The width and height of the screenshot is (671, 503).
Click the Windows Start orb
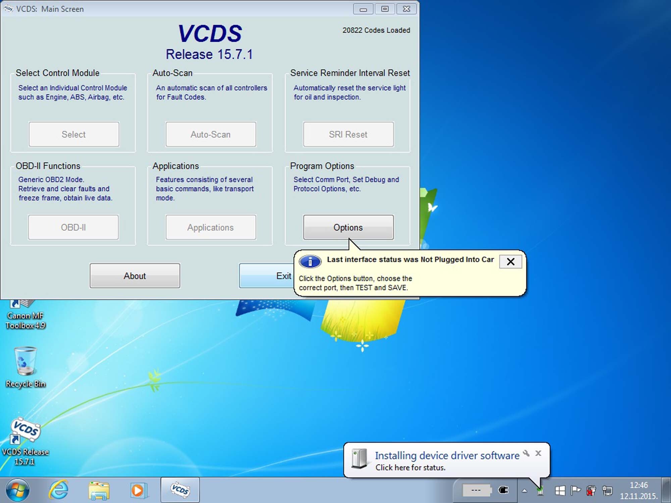click(x=17, y=490)
